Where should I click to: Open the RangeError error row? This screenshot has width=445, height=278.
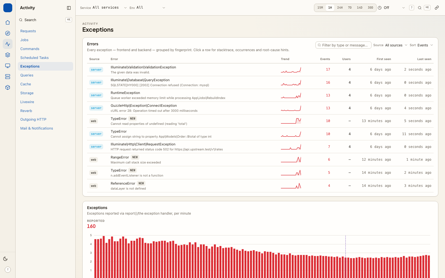tap(260, 160)
